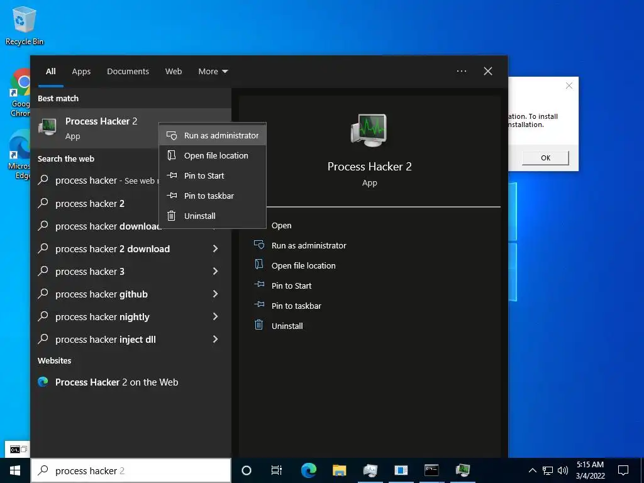Close the search panel with X
The height and width of the screenshot is (483, 644).
click(488, 71)
